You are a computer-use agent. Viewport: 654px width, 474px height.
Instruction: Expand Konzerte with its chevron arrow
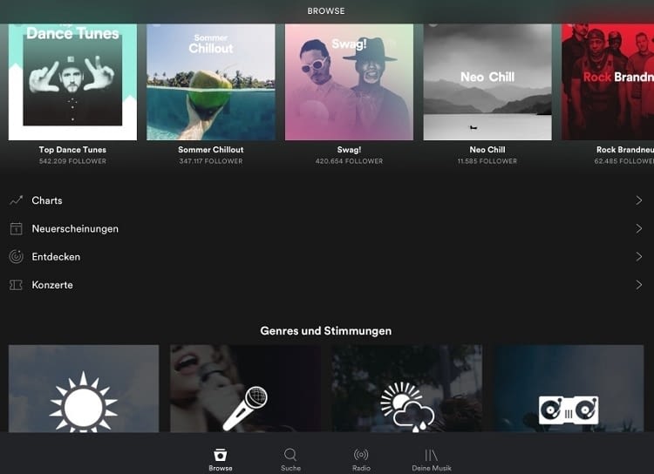point(638,285)
